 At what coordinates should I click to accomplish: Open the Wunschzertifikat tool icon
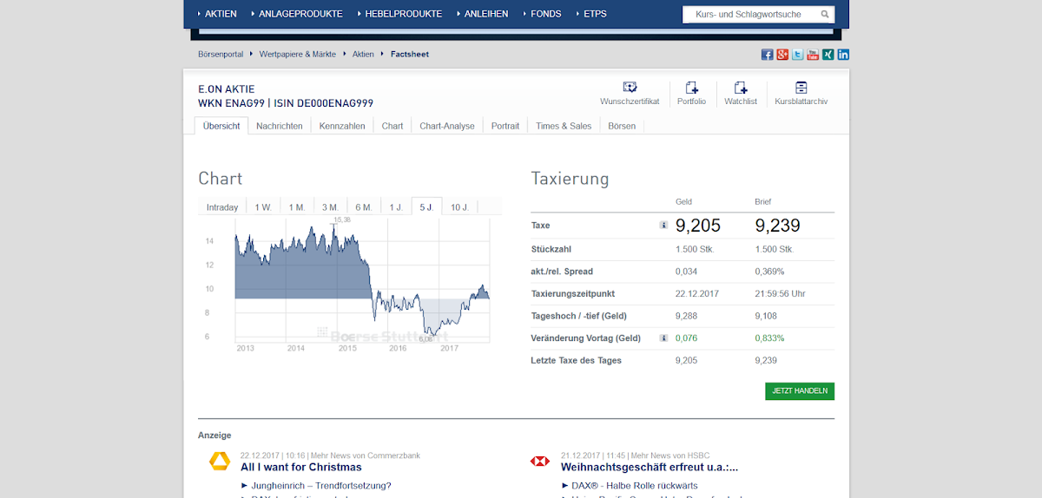tap(630, 88)
